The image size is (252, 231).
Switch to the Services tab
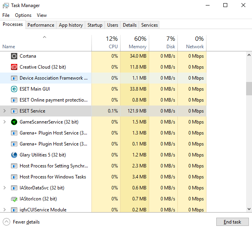[x=150, y=25]
